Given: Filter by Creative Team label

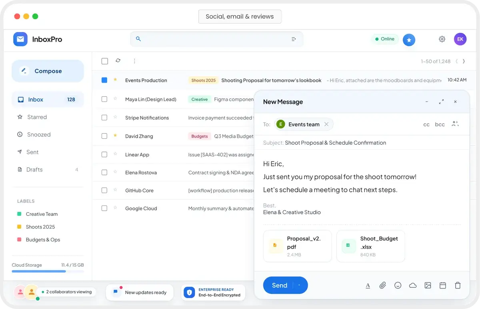Looking at the screenshot, I should pyautogui.click(x=38, y=214).
